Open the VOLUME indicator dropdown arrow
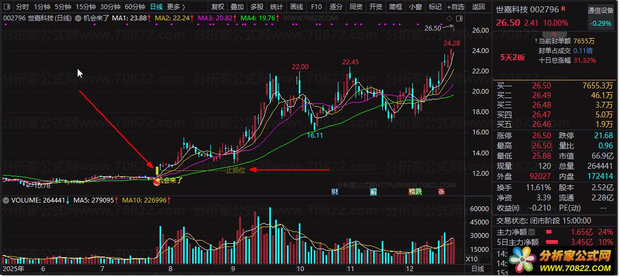Screen dimensions: 620x277 (x=5, y=200)
